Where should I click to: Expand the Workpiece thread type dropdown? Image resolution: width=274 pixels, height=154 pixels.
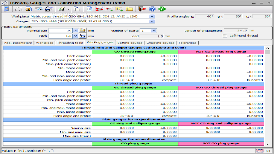pyautogui.click(x=152, y=16)
